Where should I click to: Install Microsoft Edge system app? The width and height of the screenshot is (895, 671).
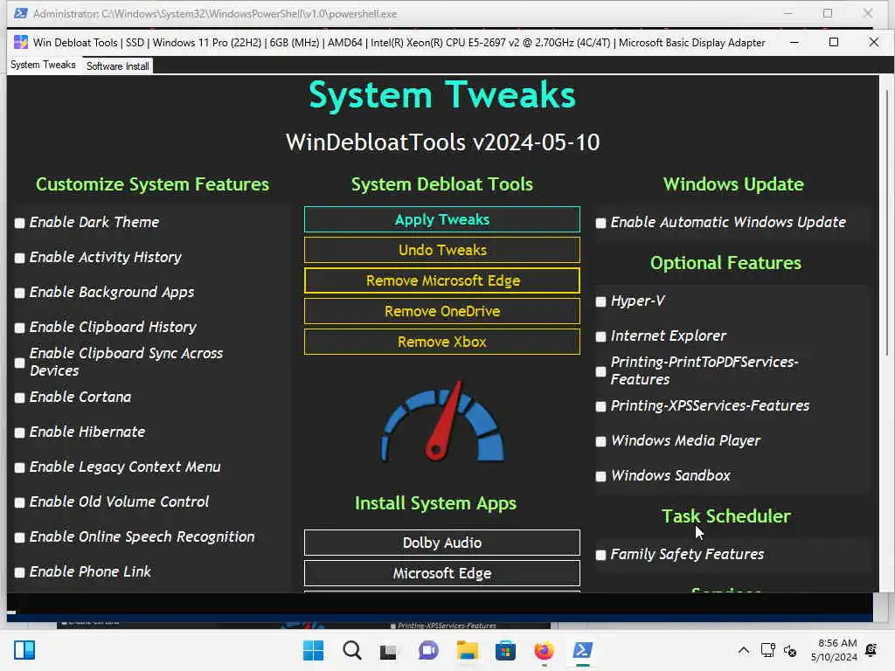pos(441,573)
